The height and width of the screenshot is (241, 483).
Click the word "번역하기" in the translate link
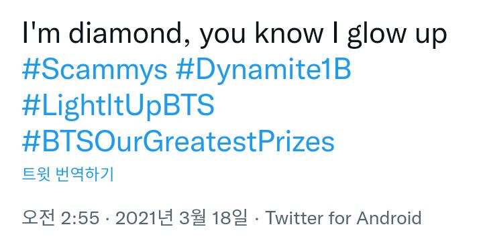click(85, 174)
